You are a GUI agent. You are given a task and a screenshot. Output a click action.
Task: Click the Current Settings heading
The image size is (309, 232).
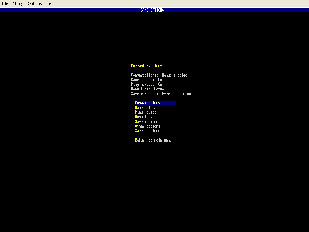point(148,66)
